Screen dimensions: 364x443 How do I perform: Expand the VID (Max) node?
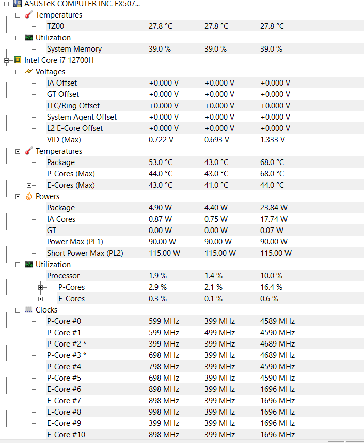[29, 140]
